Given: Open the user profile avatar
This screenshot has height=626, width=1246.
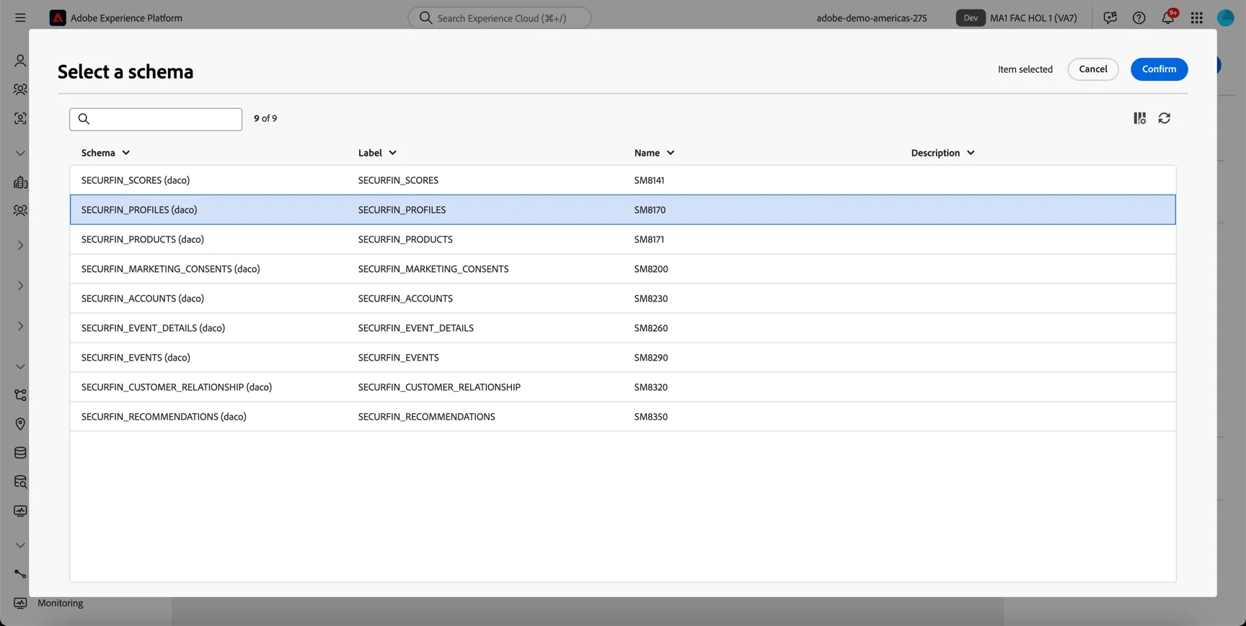Looking at the screenshot, I should click(1226, 18).
